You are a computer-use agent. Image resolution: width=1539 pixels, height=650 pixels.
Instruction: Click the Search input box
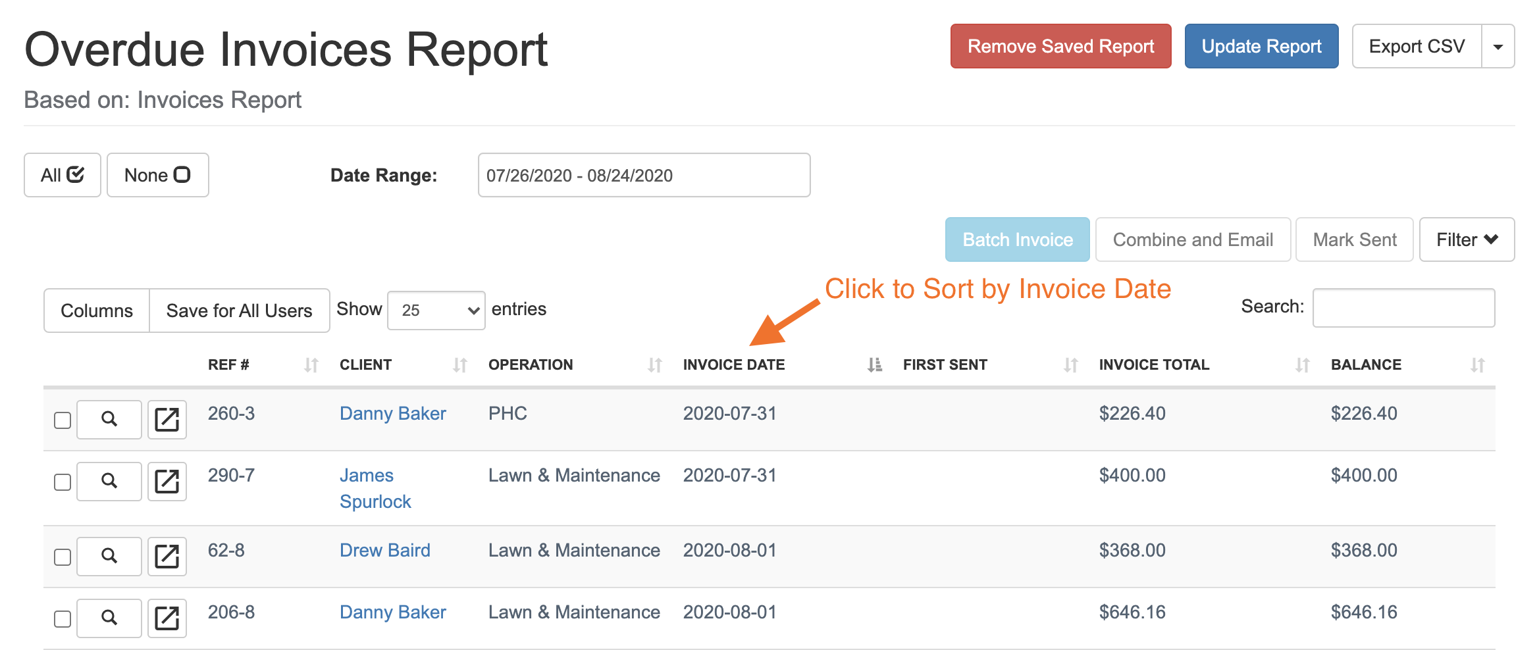1403,307
